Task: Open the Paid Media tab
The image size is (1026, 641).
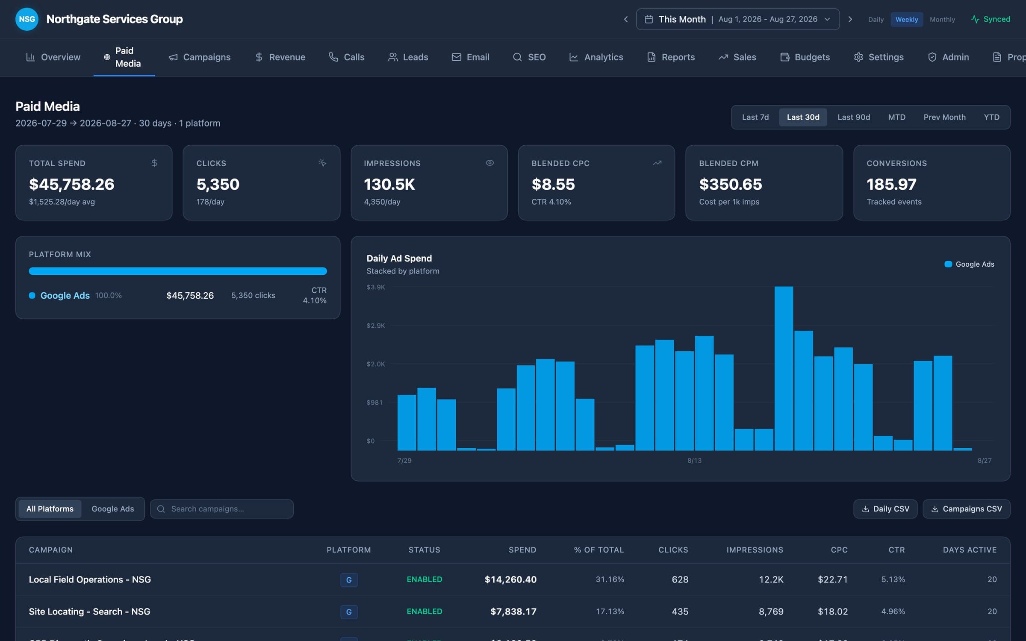Action: 124,57
